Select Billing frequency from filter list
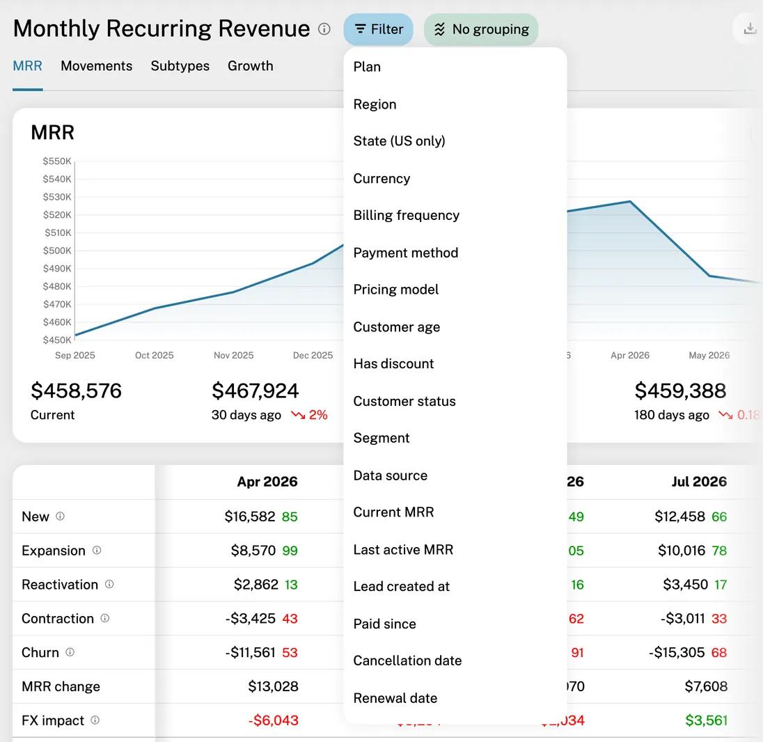 [455, 215]
